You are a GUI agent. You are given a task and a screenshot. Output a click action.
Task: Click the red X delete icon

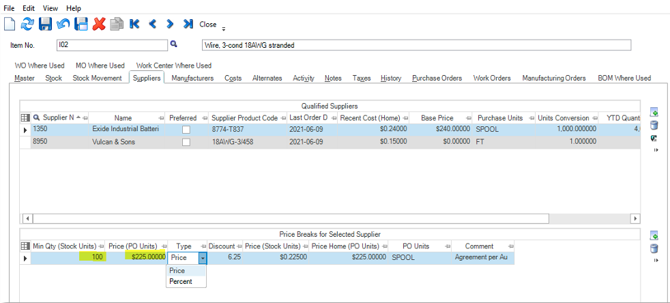tap(99, 24)
